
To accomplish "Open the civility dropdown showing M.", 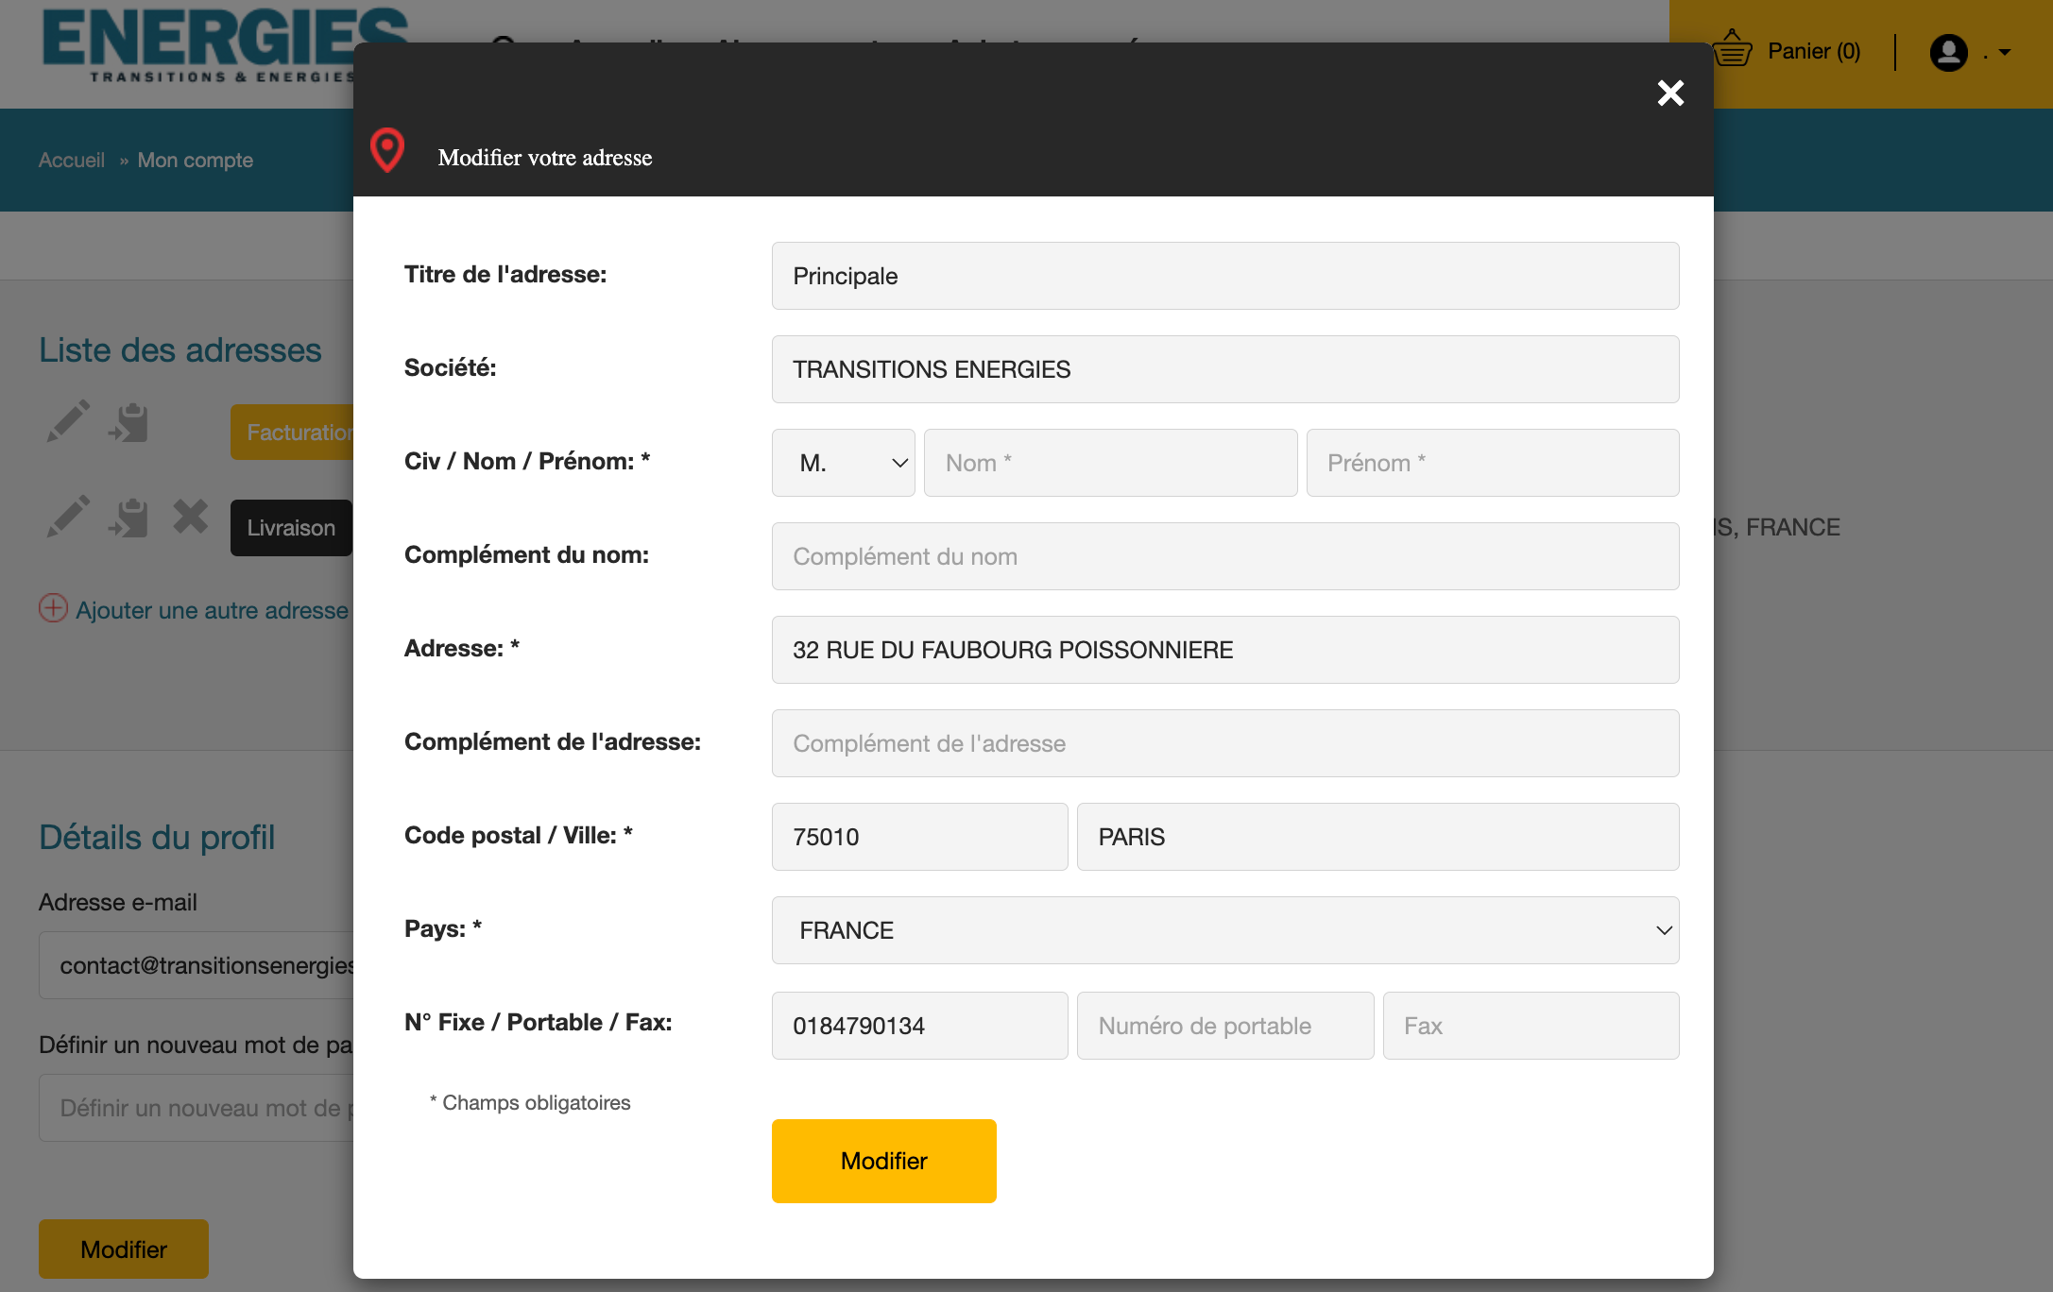I will (x=843, y=463).
